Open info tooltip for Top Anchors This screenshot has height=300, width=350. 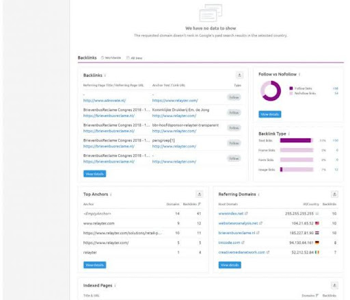click(111, 195)
